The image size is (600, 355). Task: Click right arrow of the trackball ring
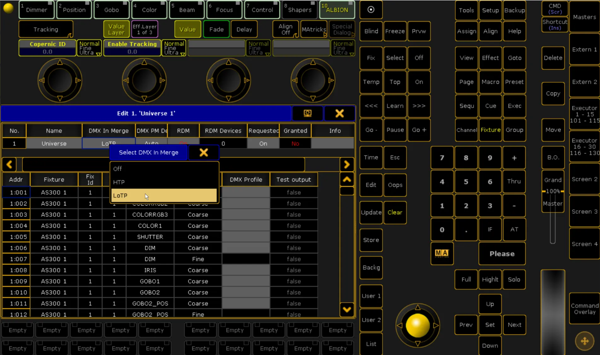coord(436,325)
